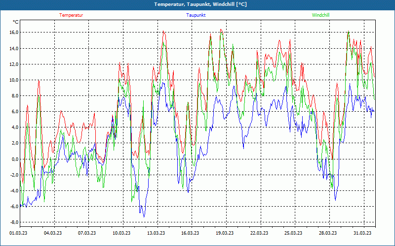Click the 25.03.23 date label
Image resolution: width=395 pixels, height=246 pixels.
point(293,233)
